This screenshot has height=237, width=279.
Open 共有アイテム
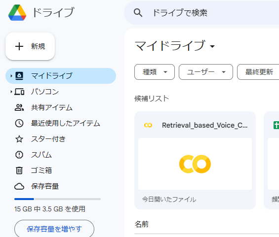click(52, 107)
